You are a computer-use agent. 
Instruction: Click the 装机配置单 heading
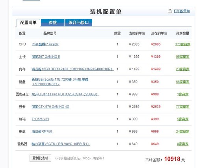coord(106,12)
